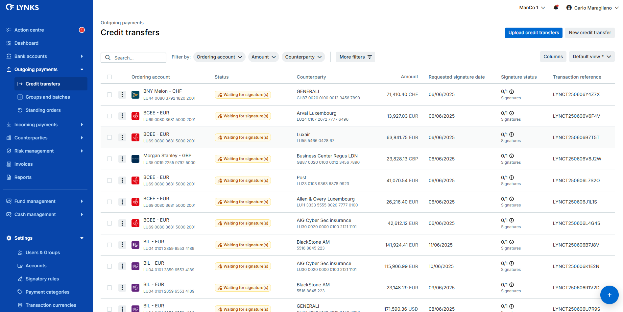Sort by Amount column header

pos(409,77)
